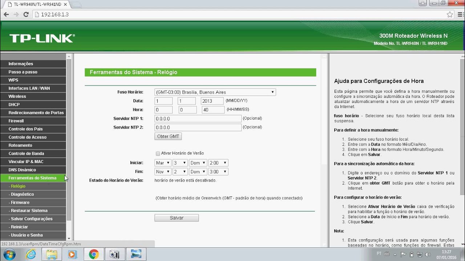Show hidden tray icons arrow
Viewport: 465px width, 261px height.
(395, 254)
